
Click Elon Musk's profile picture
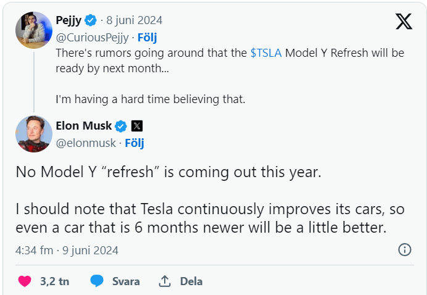pyautogui.click(x=34, y=134)
